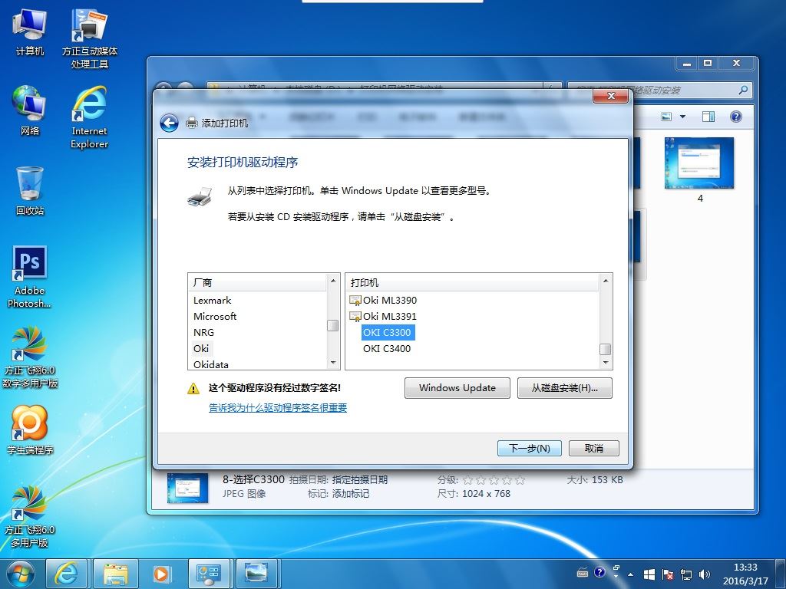This screenshot has width=786, height=589.
Task: Select the 回收站 recycle bin icon
Action: pyautogui.click(x=30, y=191)
